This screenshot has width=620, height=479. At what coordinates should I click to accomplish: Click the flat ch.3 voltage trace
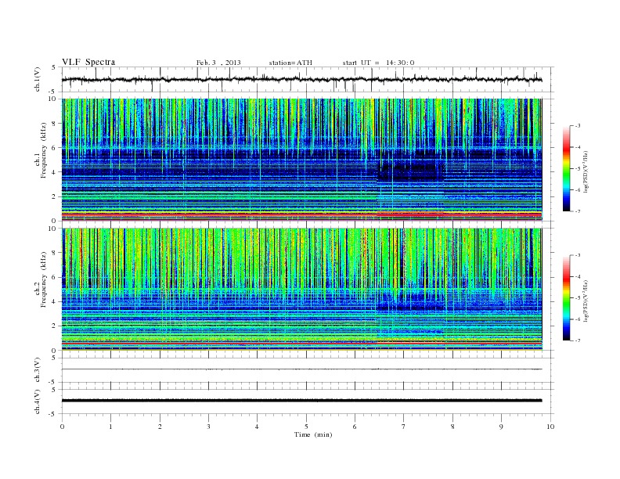coord(301,369)
